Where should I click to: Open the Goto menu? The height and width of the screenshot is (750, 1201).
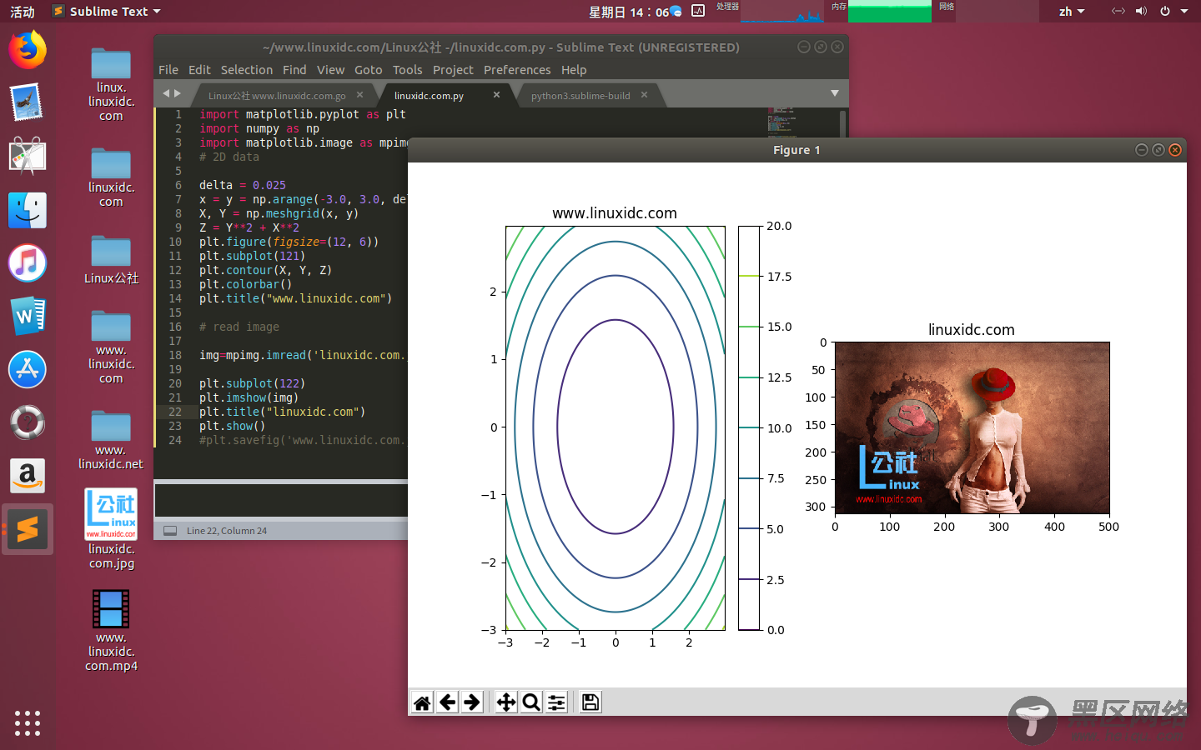coord(369,70)
